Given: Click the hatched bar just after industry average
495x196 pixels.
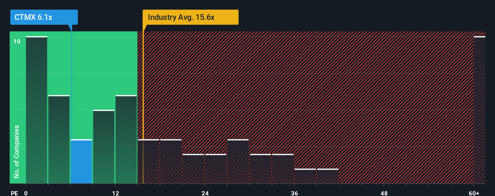Looking at the screenshot, I should (148, 161).
